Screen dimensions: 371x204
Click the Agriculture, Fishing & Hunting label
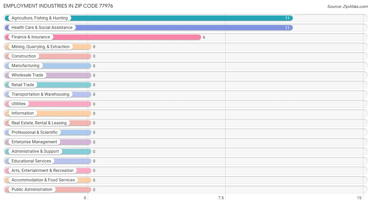[x=40, y=18]
